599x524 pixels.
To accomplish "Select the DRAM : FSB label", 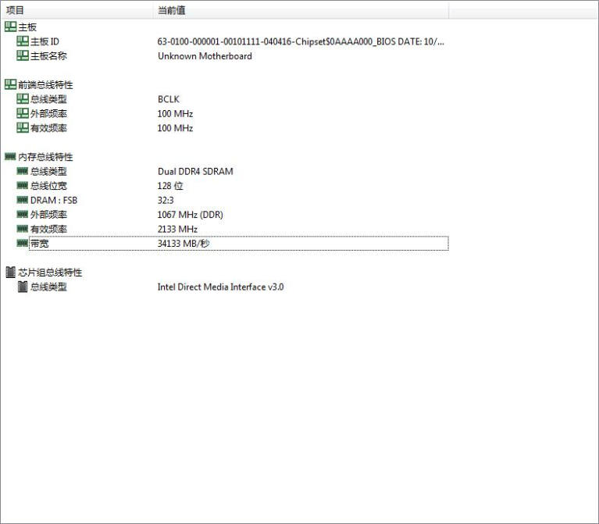I will 54,200.
